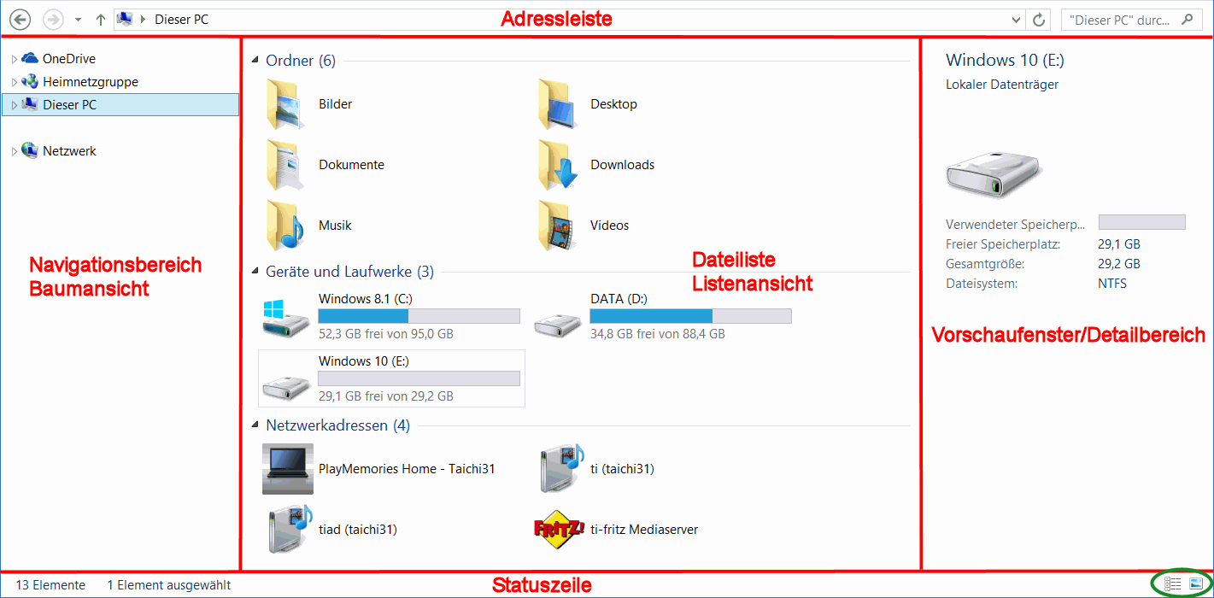1214x598 pixels.
Task: Expand the OneDrive tree node
Action: coord(14,59)
